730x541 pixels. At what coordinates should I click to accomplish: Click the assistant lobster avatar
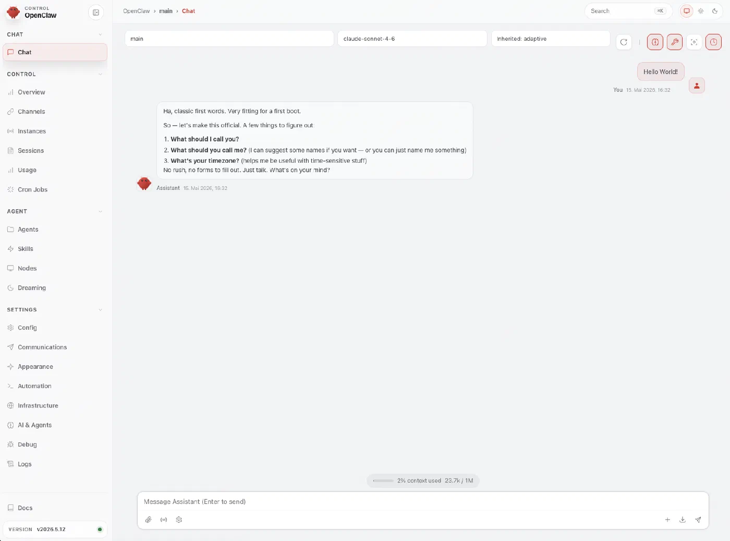tap(144, 183)
